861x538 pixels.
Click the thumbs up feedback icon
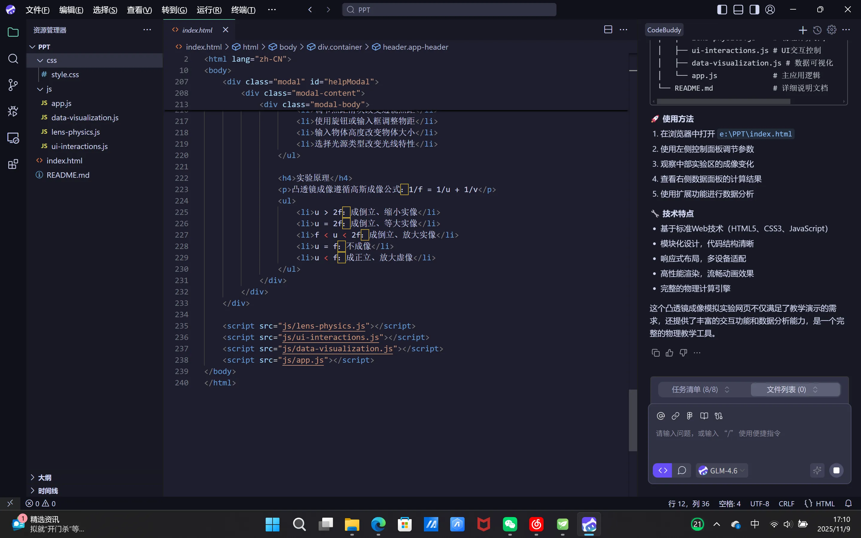[669, 352]
